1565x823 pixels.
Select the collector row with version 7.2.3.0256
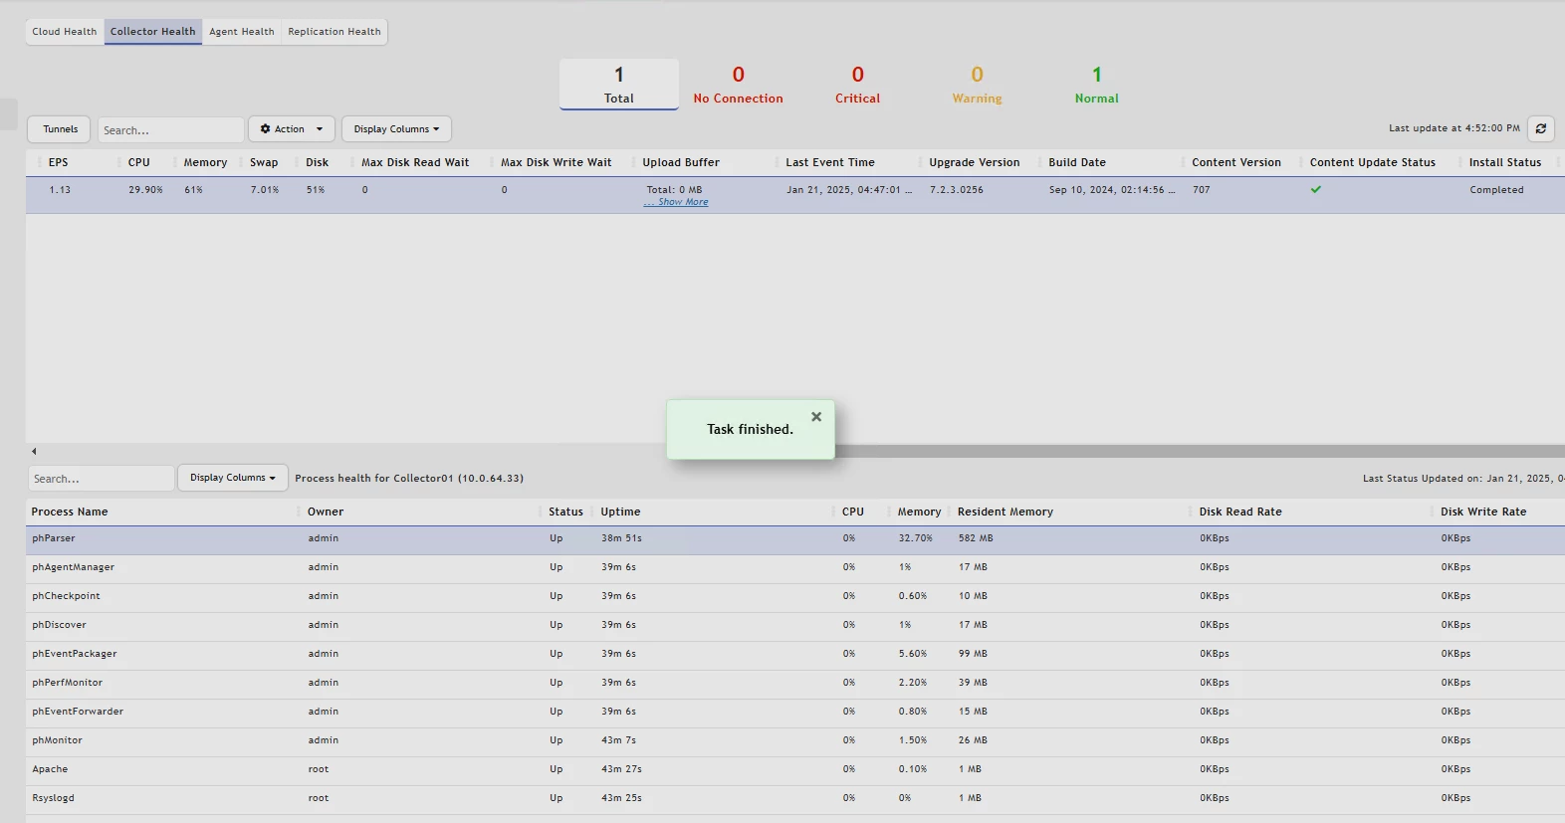pos(795,195)
